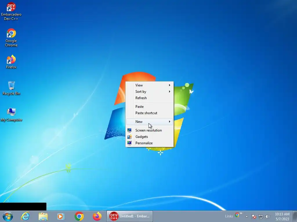Click the Links toolbar label
The width and height of the screenshot is (297, 222).
(229, 216)
